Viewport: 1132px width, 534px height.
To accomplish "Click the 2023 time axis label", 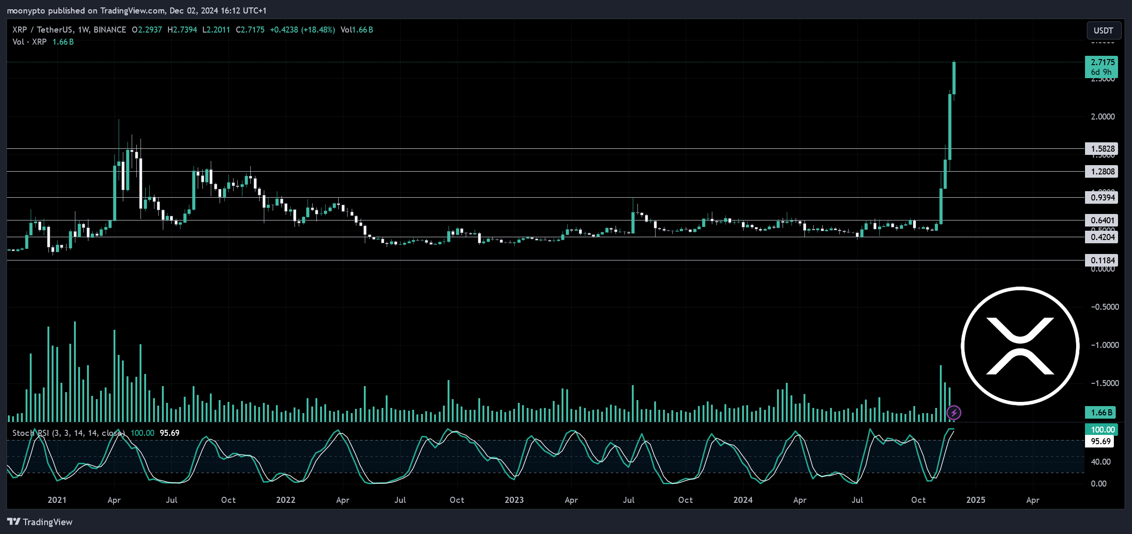I will (514, 500).
